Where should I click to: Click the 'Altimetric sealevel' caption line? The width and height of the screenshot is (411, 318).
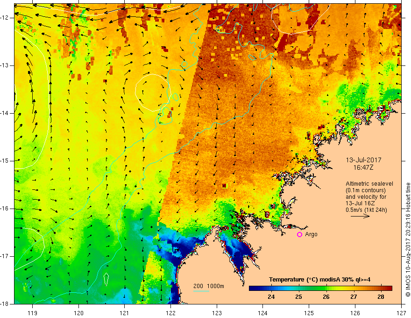pyautogui.click(x=369, y=184)
